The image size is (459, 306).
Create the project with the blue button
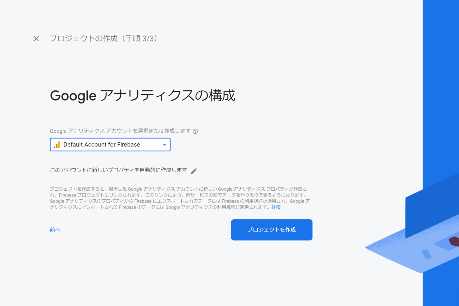271,230
